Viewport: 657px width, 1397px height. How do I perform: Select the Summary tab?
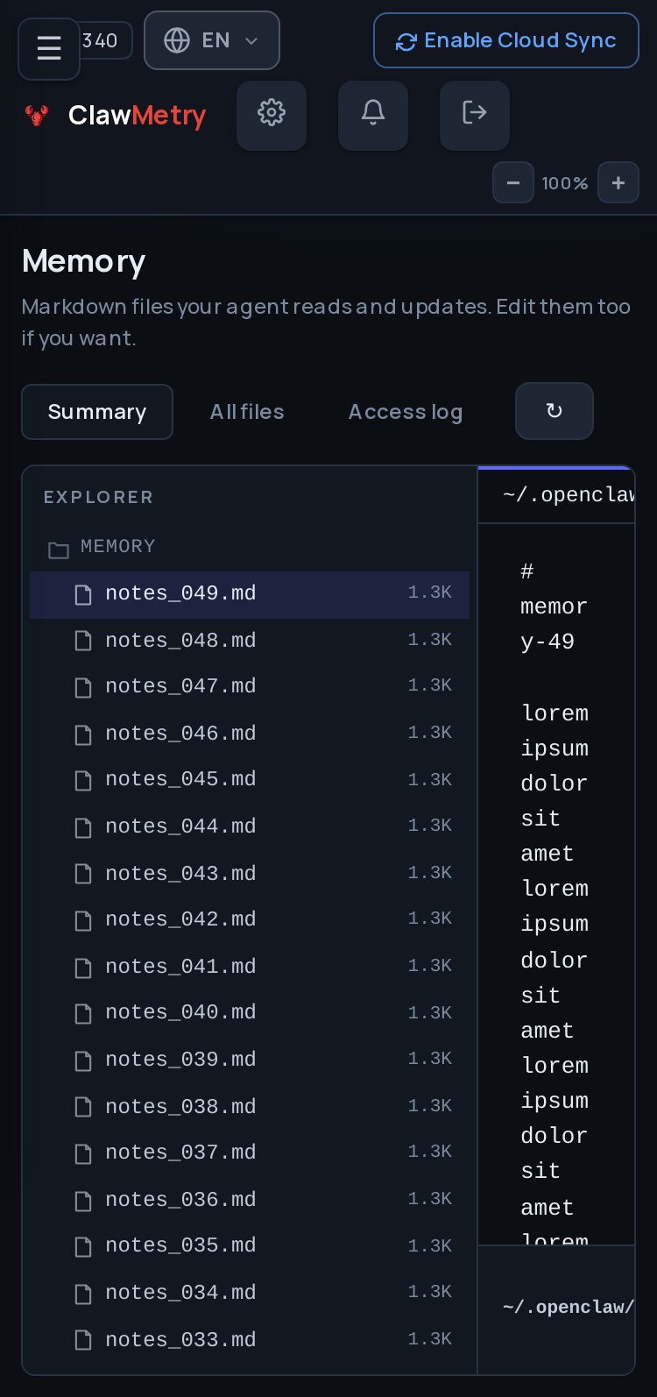(x=97, y=412)
